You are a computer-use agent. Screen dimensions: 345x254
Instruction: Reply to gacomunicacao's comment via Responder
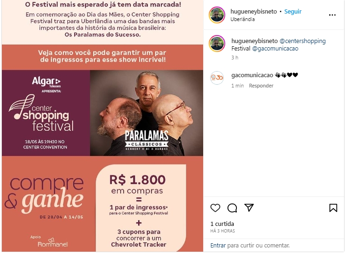(261, 86)
